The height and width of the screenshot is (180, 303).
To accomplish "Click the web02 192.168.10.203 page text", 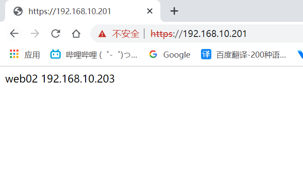I will [x=60, y=79].
